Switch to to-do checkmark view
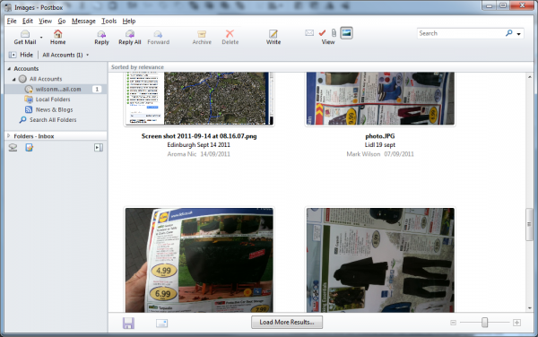The height and width of the screenshot is (337, 538). (x=322, y=33)
